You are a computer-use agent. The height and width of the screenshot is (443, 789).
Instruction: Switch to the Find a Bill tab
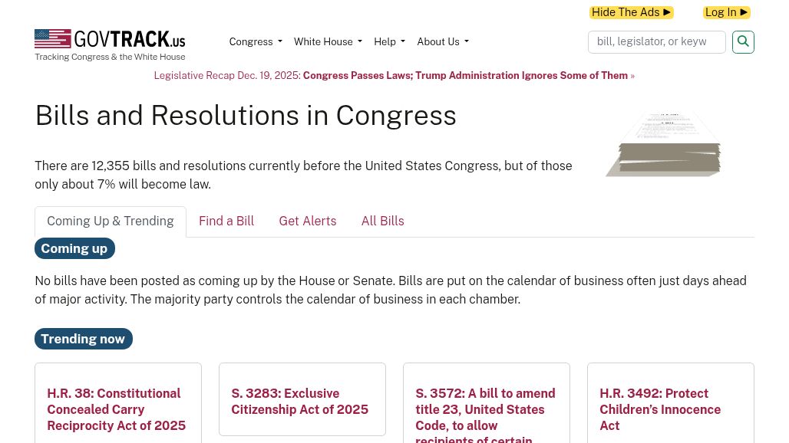(226, 221)
